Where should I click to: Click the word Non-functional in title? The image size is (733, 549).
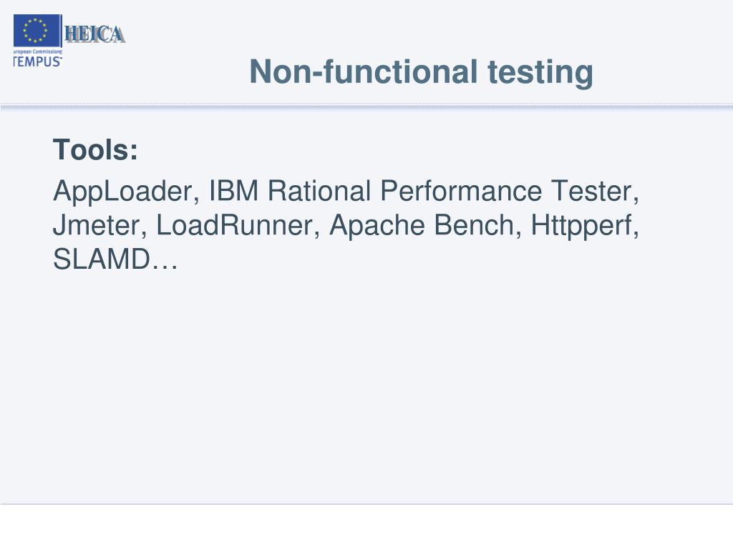[x=363, y=72]
